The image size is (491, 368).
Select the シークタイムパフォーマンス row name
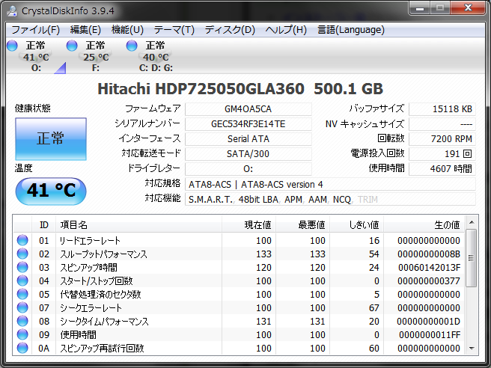pyautogui.click(x=104, y=321)
